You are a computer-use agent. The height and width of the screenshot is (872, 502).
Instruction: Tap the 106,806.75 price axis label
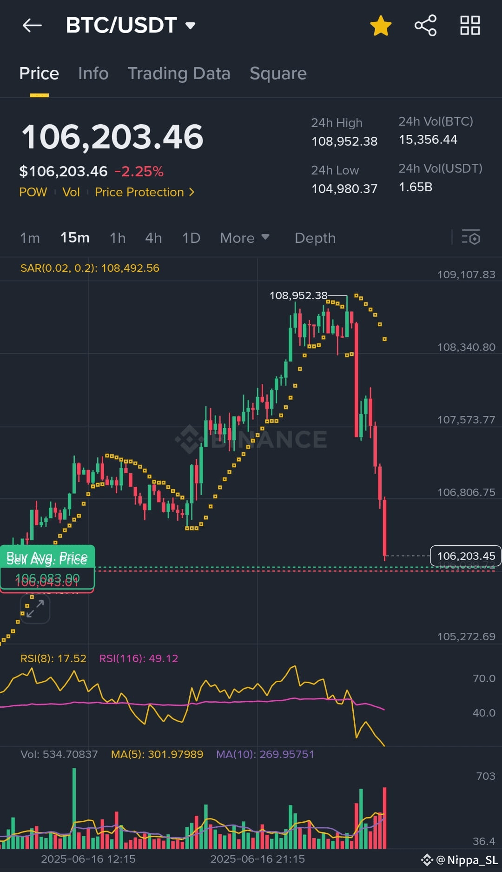pyautogui.click(x=466, y=492)
